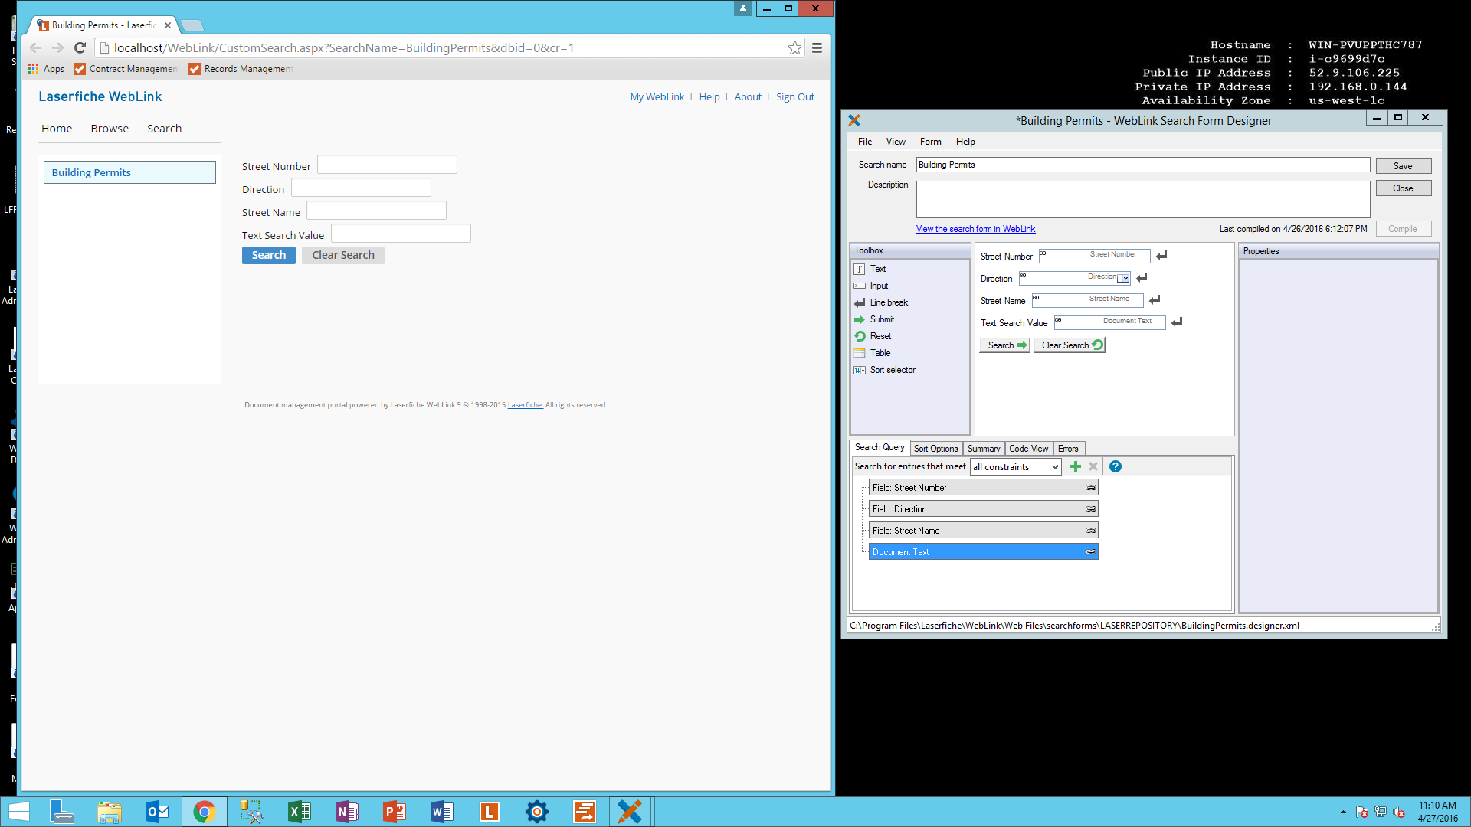Bookmark the page with the star icon
This screenshot has height=827, width=1471.
point(794,48)
